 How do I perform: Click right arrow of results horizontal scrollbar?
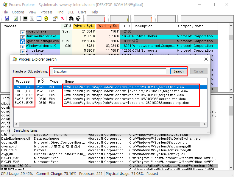205,124
